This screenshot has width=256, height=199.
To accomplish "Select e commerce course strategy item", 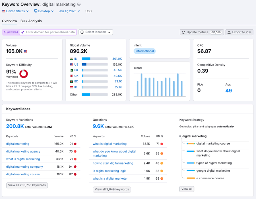I will coord(210,178).
